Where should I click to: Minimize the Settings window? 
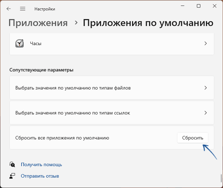183,6
